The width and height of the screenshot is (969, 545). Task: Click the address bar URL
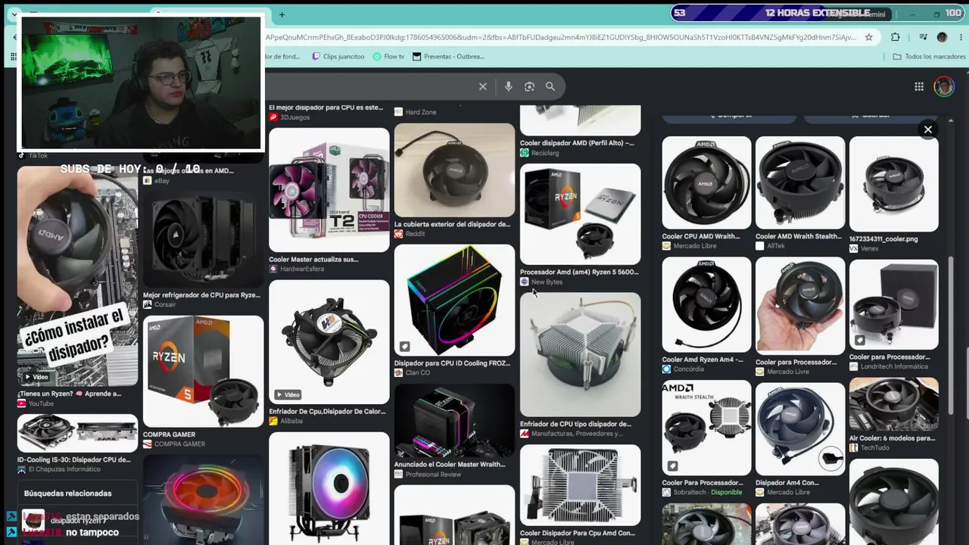561,37
